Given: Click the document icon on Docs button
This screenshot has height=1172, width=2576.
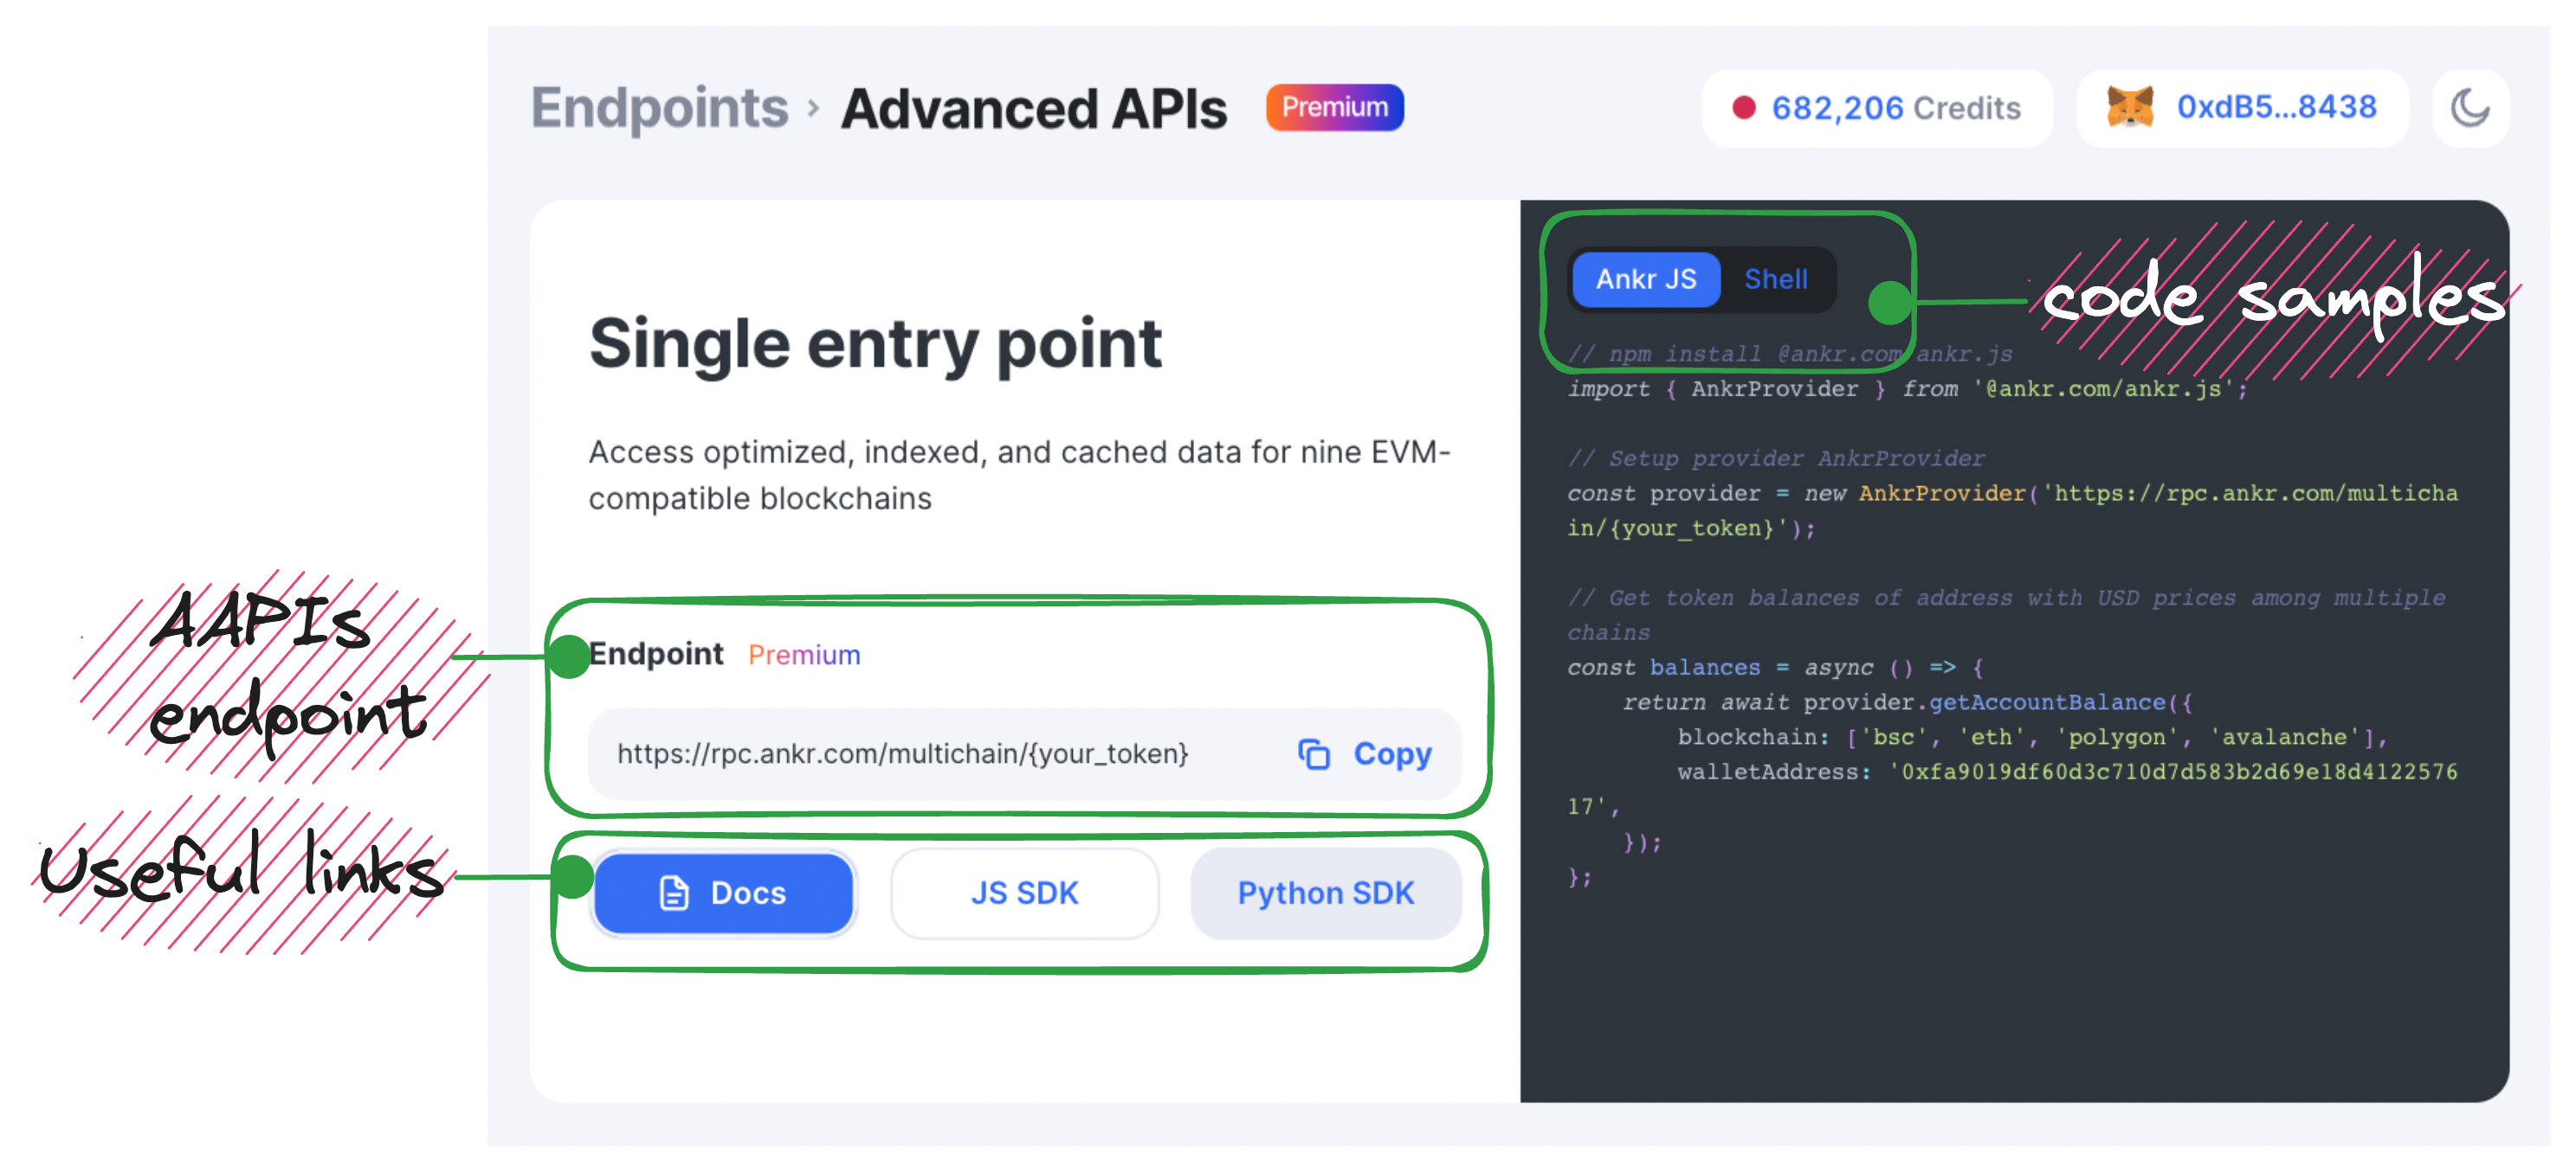Looking at the screenshot, I should point(674,893).
